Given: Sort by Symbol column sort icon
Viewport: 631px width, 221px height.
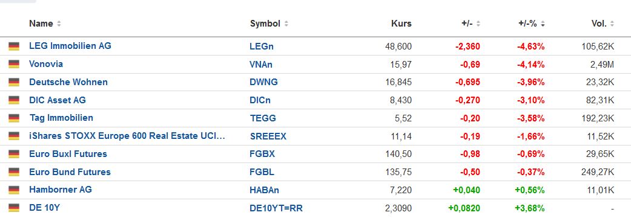Looking at the screenshot, I should click(x=286, y=24).
